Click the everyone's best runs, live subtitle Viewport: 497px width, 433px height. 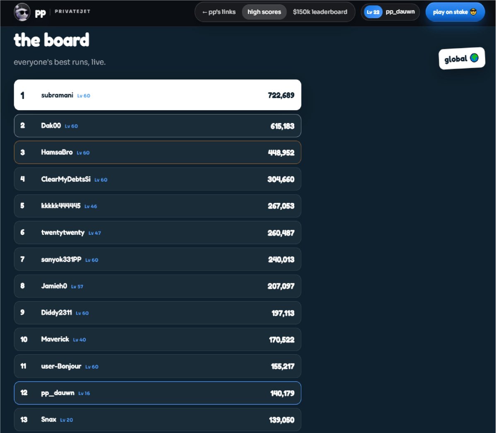[60, 62]
